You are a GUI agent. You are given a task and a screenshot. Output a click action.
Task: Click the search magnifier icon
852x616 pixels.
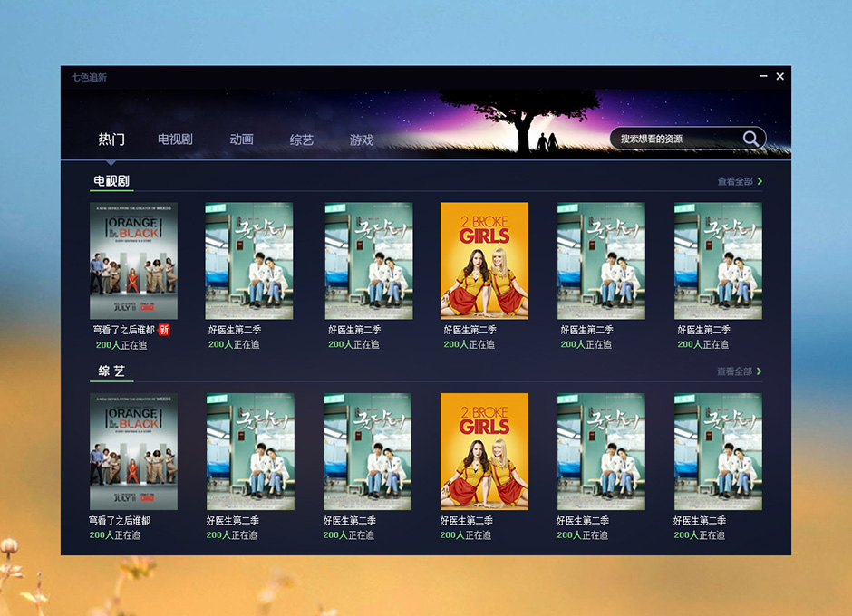(x=750, y=139)
